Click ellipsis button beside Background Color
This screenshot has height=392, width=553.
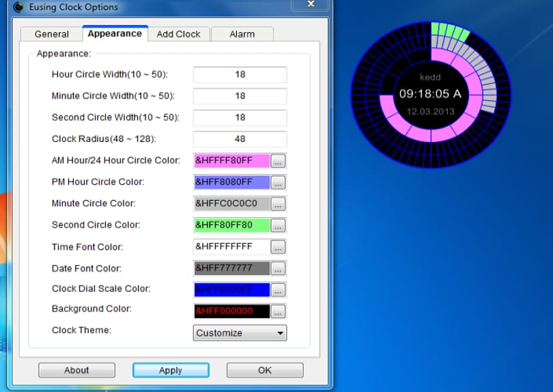(x=278, y=311)
